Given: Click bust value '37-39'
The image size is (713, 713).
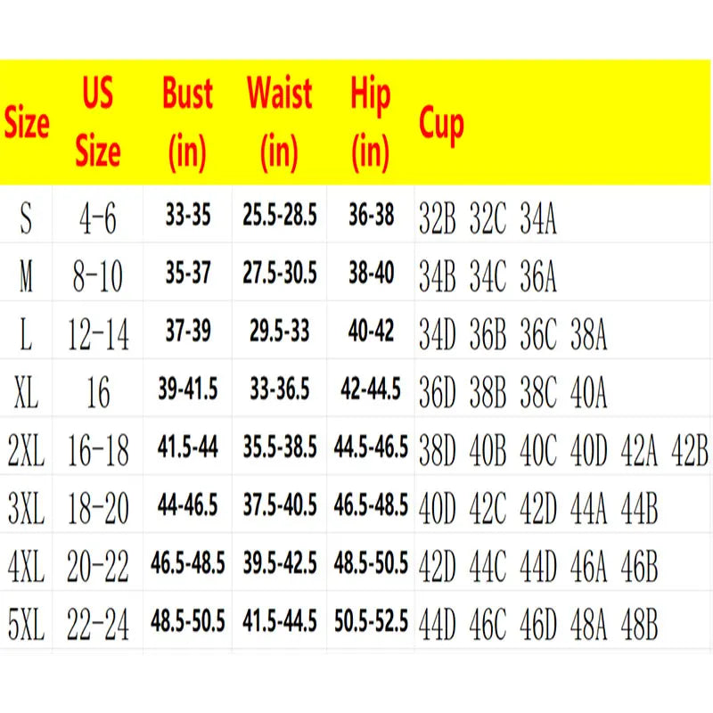Looking at the screenshot, I should click(x=188, y=331).
